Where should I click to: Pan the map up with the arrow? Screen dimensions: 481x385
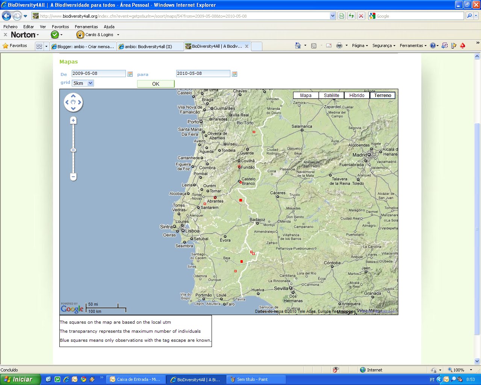pos(73,96)
